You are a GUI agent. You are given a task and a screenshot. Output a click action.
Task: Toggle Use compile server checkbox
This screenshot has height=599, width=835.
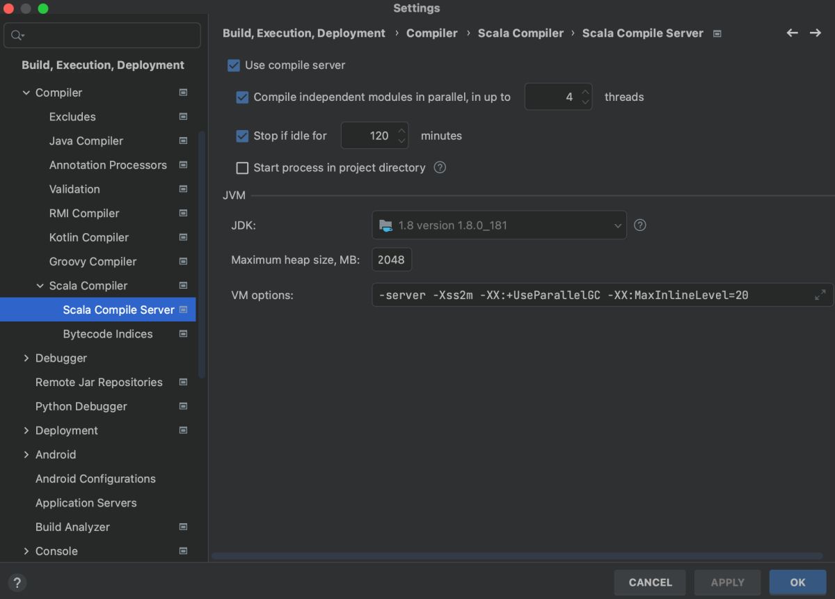point(234,65)
